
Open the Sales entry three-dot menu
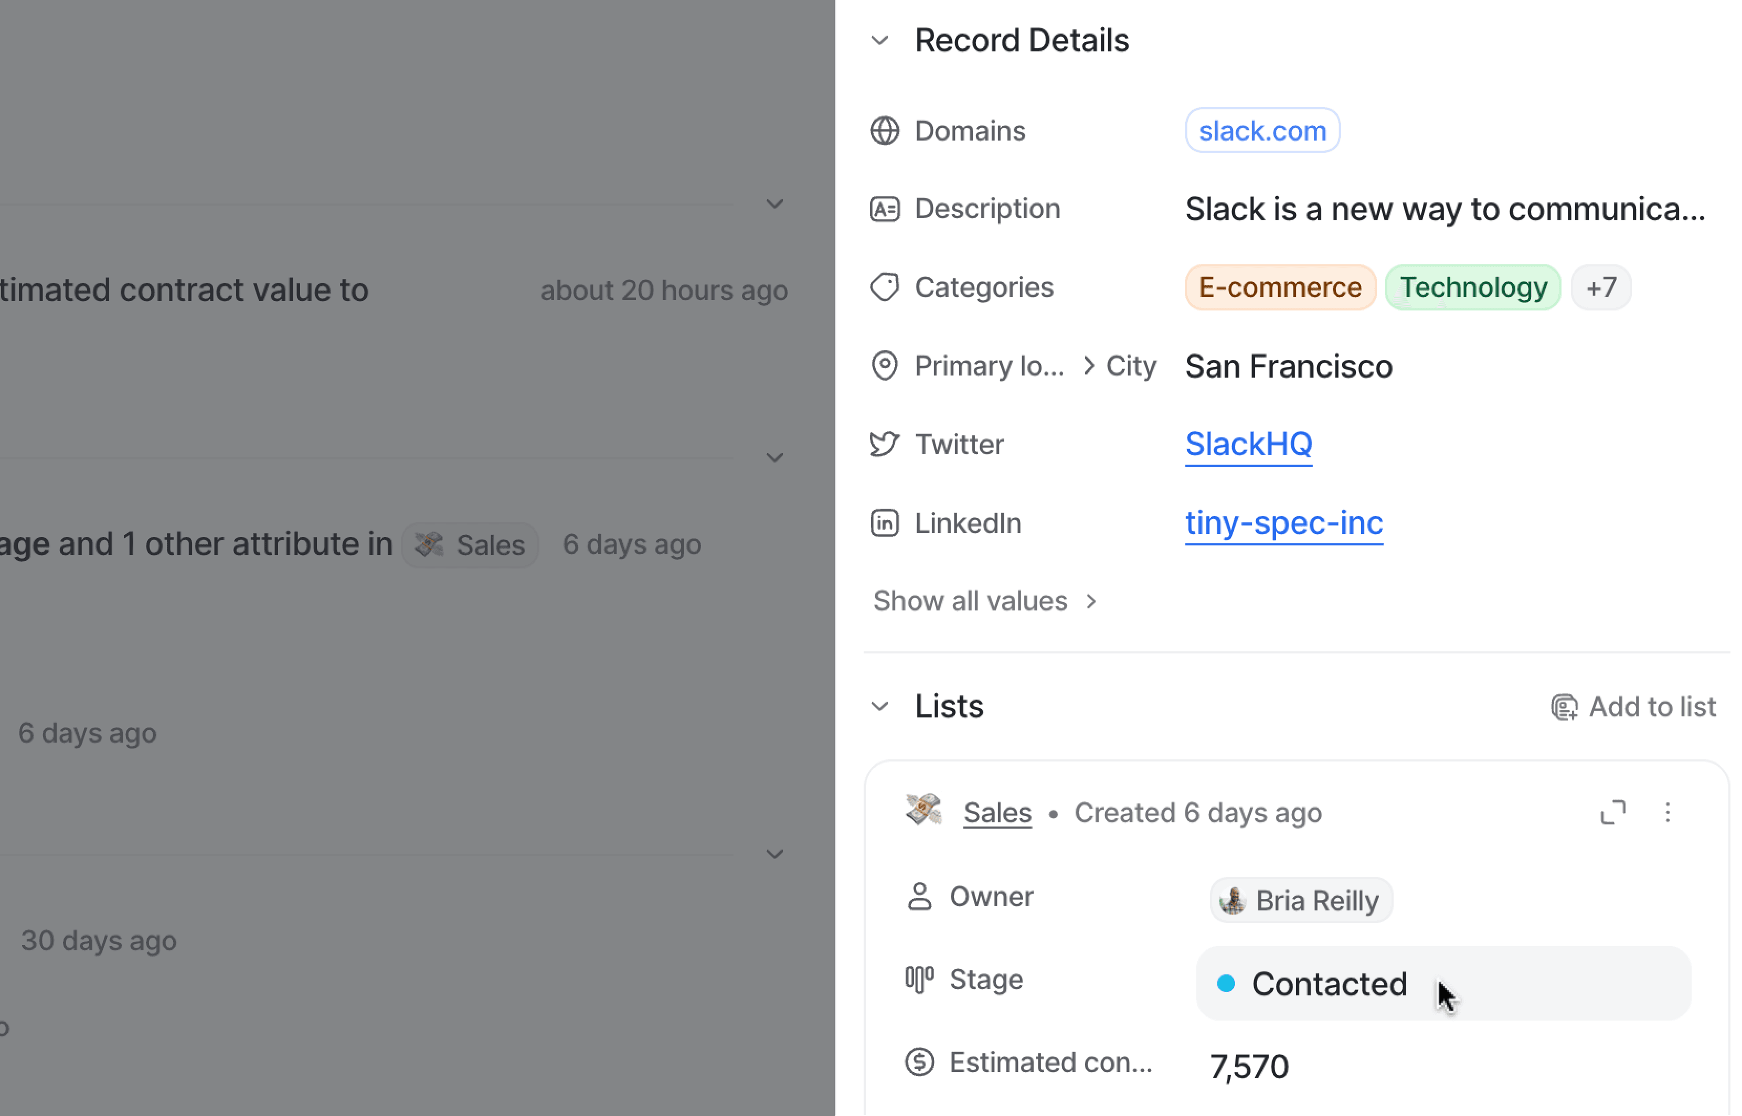tap(1667, 813)
